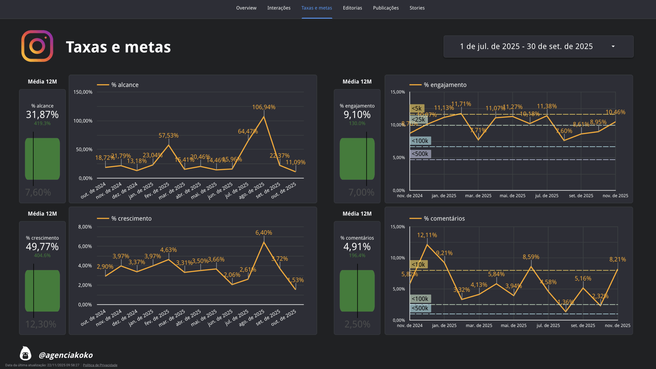Expand the date picker via its arrow
This screenshot has height=369, width=656.
(x=613, y=46)
